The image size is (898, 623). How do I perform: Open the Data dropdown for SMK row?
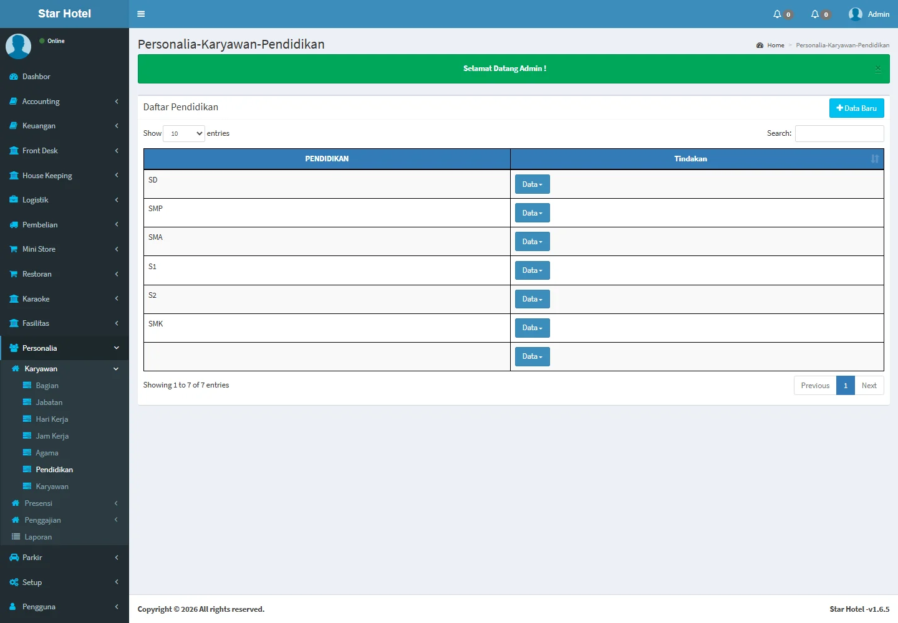click(532, 328)
